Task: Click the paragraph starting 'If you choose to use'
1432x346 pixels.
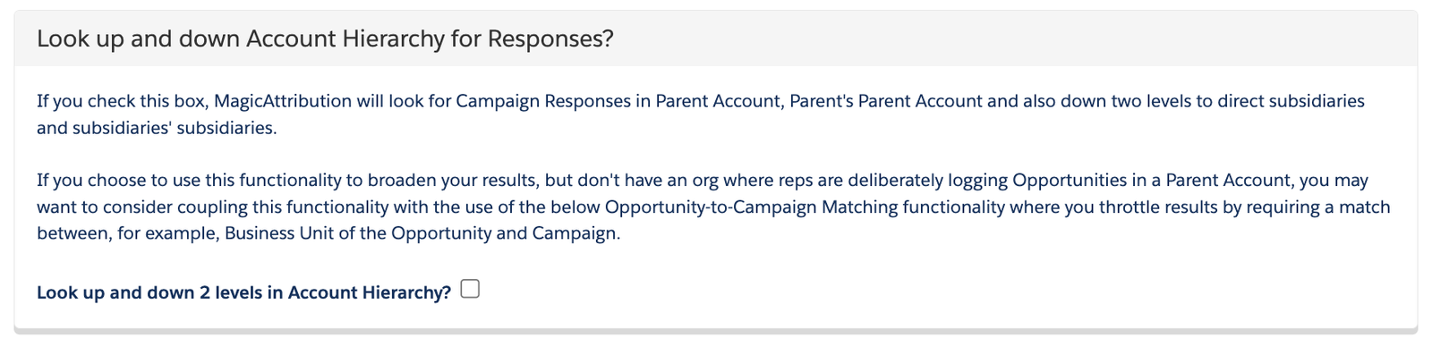Action: [x=713, y=207]
